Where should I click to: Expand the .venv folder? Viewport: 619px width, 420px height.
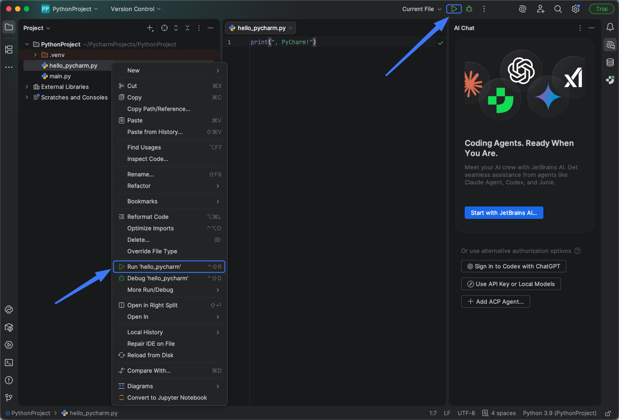pos(35,55)
